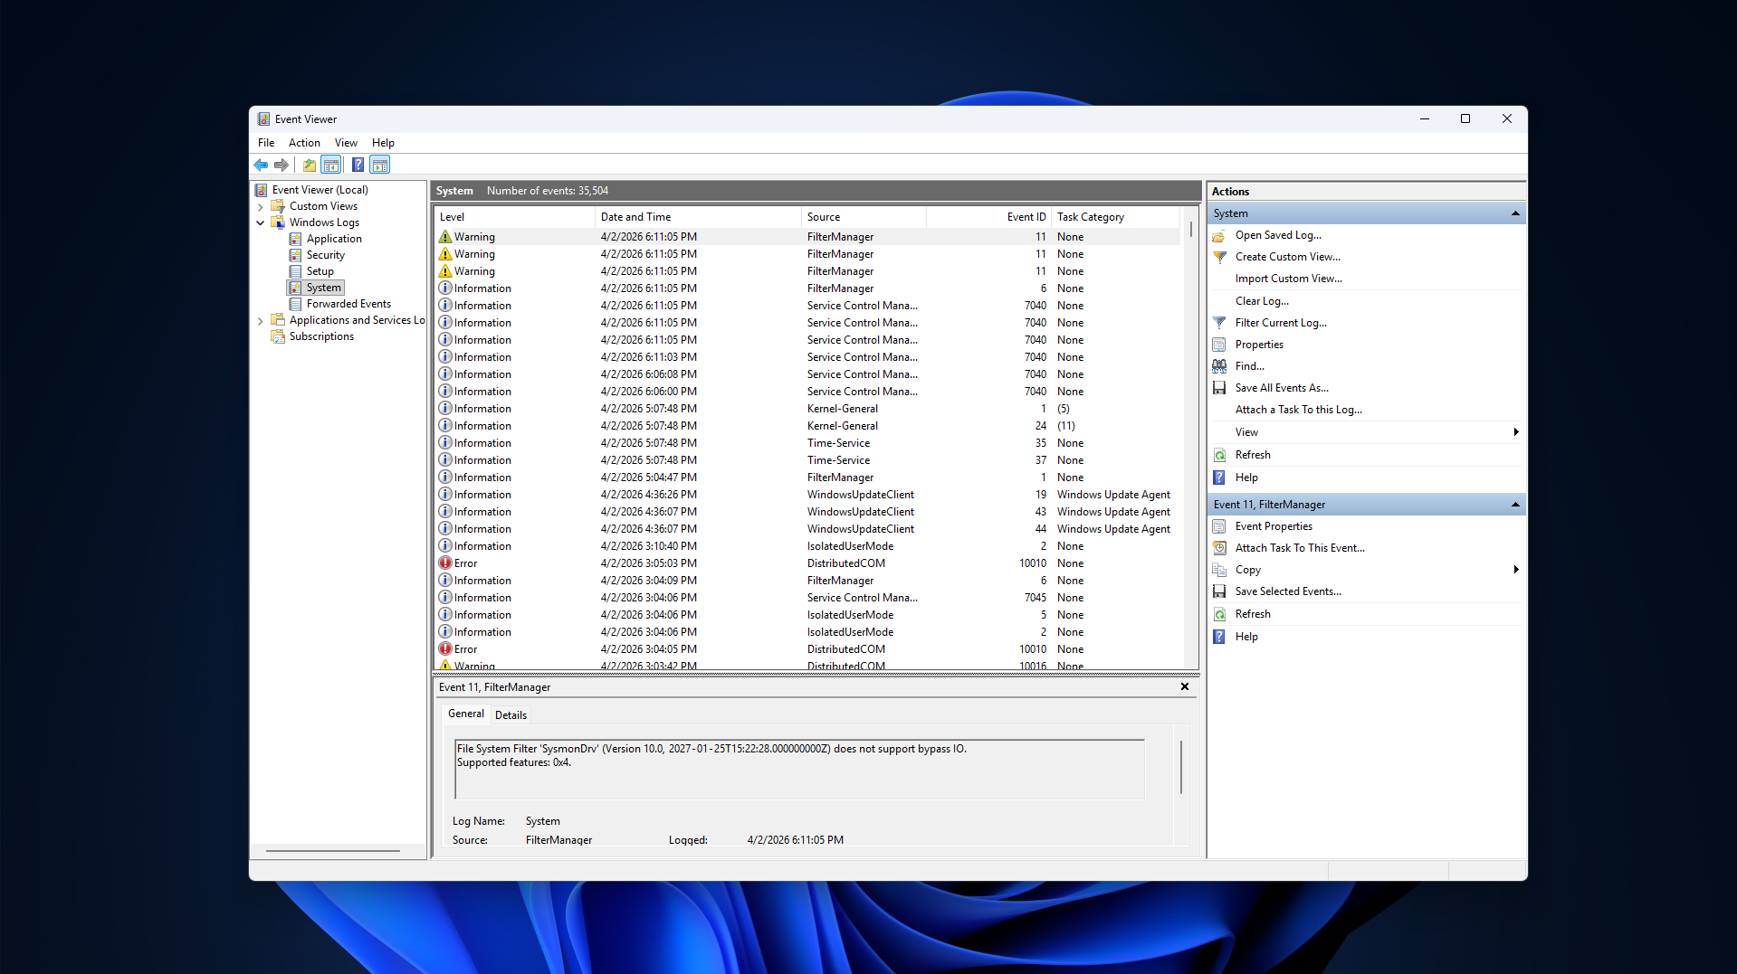
Task: Click the Copy icon in Actions pane
Action: click(1219, 570)
